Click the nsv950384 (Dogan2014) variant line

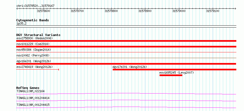pos(126,52)
